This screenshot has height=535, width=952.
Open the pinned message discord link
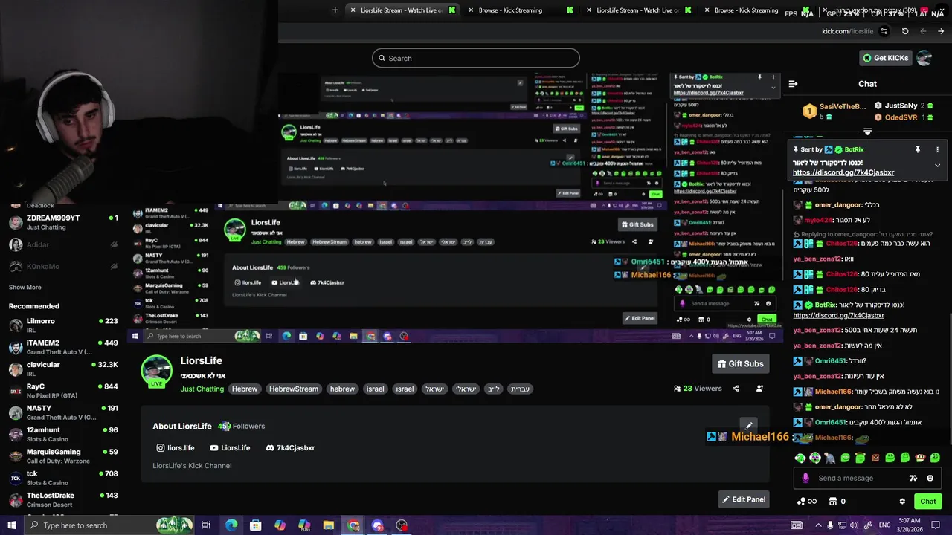click(843, 172)
